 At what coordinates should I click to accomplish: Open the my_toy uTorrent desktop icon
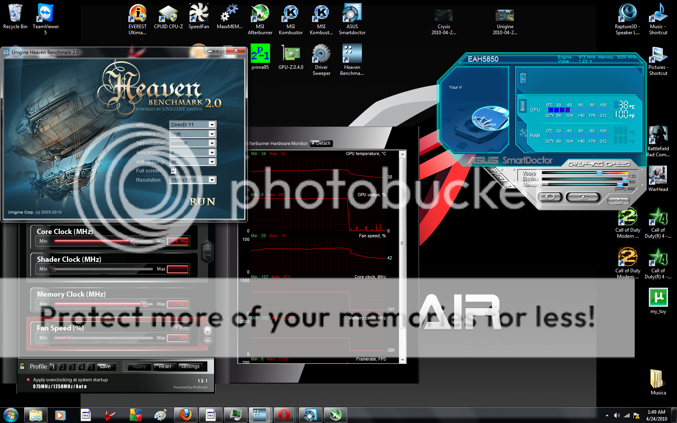click(658, 301)
